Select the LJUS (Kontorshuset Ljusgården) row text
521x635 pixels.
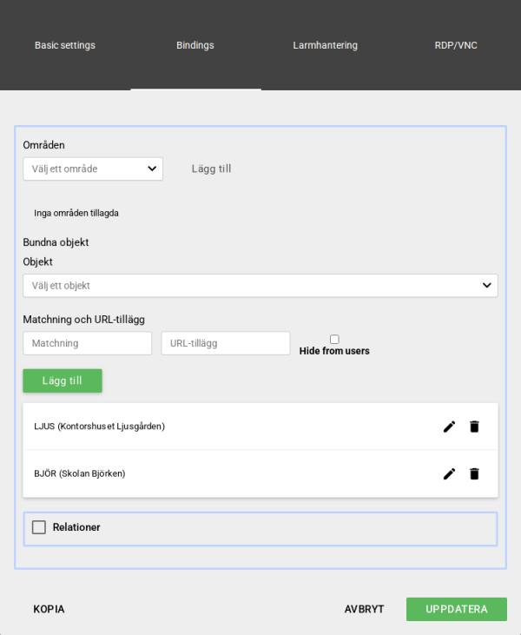[x=99, y=427]
